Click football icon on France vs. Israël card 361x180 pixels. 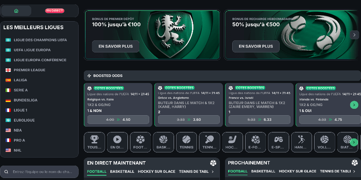(231, 88)
